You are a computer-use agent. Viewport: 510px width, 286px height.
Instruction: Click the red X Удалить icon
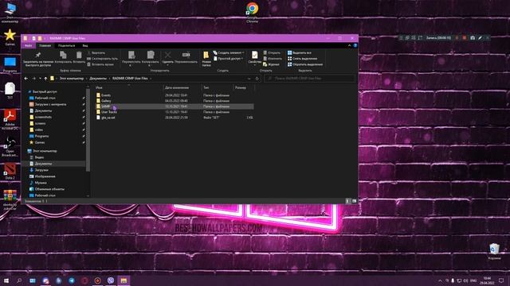tap(168, 55)
